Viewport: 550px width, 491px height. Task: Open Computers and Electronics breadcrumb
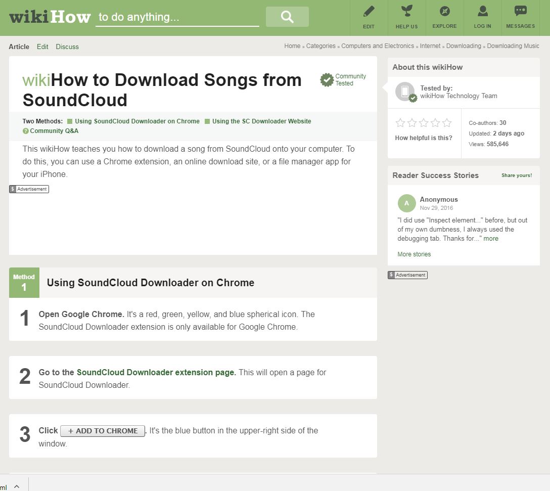pyautogui.click(x=378, y=46)
